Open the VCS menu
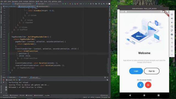176x99 pixels. click(50, 1)
